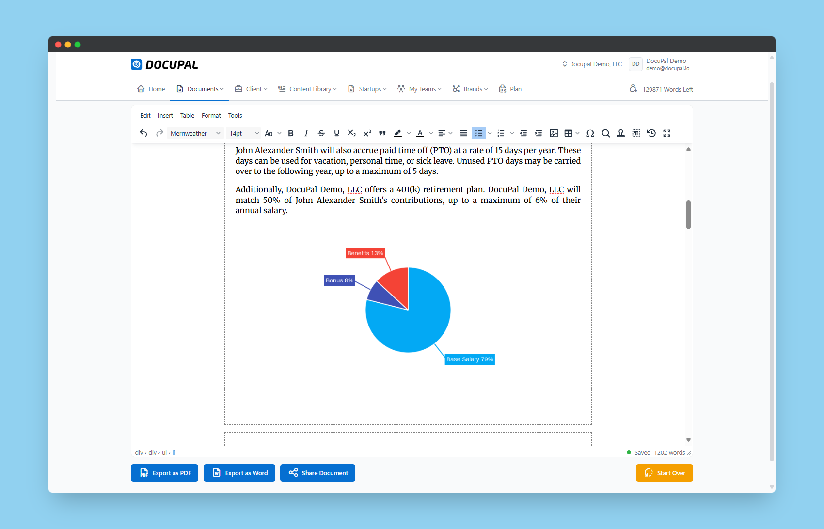Open alignment options dropdown arrow

451,133
